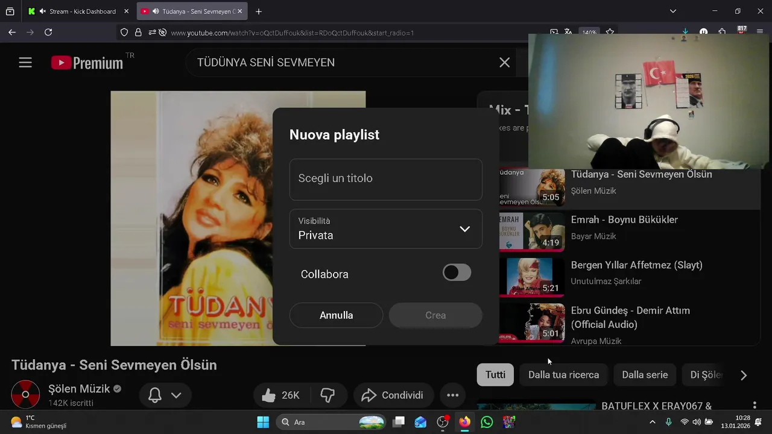772x434 pixels.
Task: Open Firefox application menu
Action: tap(761, 33)
